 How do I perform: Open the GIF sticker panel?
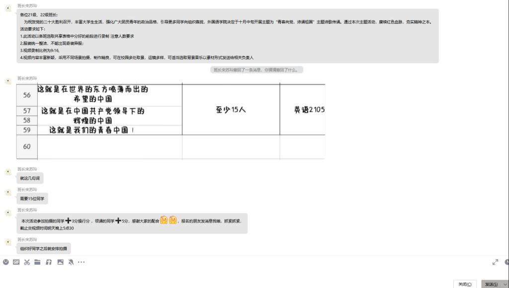(16, 262)
